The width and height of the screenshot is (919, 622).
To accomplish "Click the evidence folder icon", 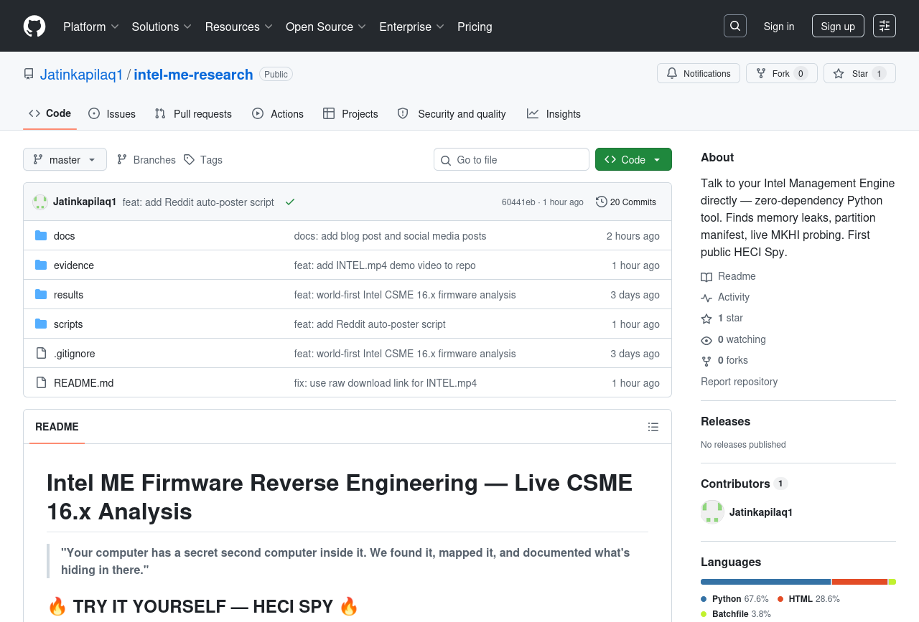I will pos(41,265).
